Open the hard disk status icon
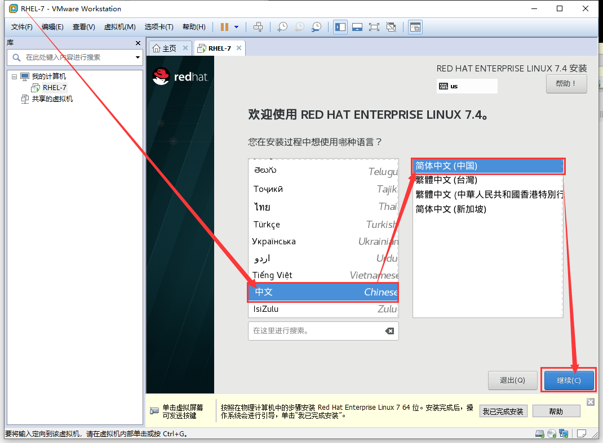This screenshot has width=603, height=443. 540,433
